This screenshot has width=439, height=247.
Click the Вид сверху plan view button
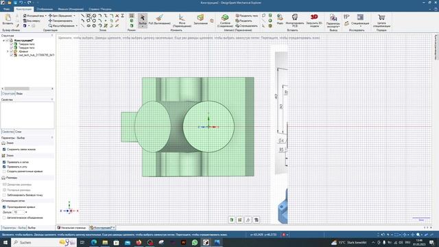[32, 21]
